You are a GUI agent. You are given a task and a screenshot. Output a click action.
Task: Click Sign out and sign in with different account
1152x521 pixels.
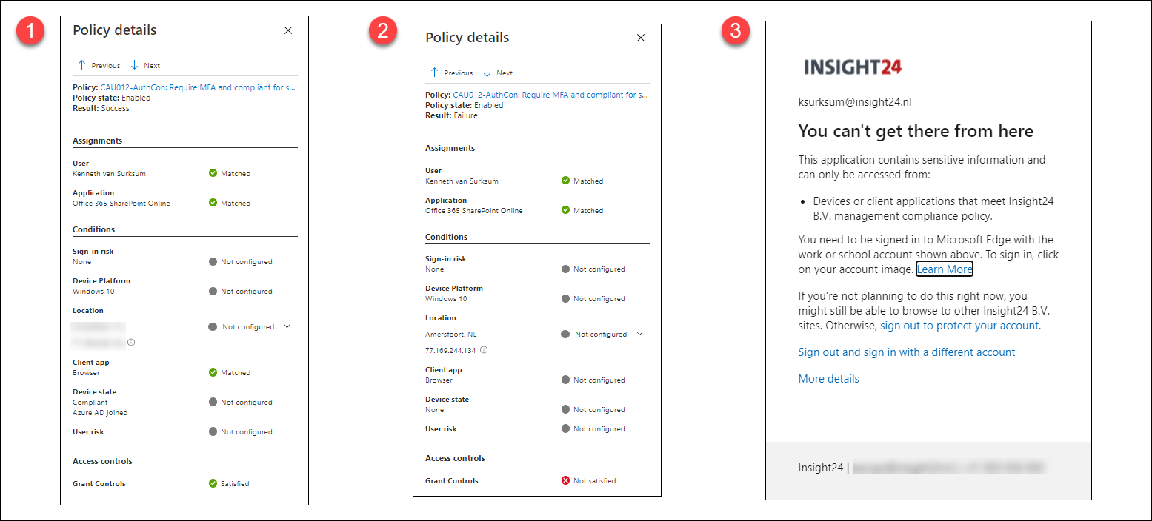click(x=907, y=352)
